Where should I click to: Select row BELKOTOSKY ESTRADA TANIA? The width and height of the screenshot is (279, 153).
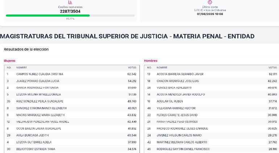(72, 149)
